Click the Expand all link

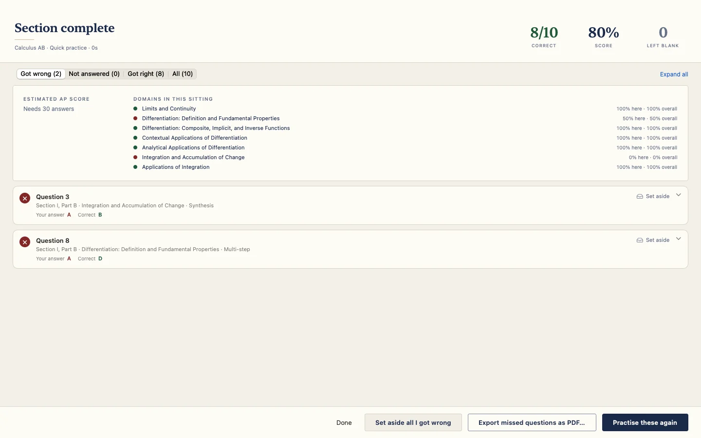pos(674,74)
